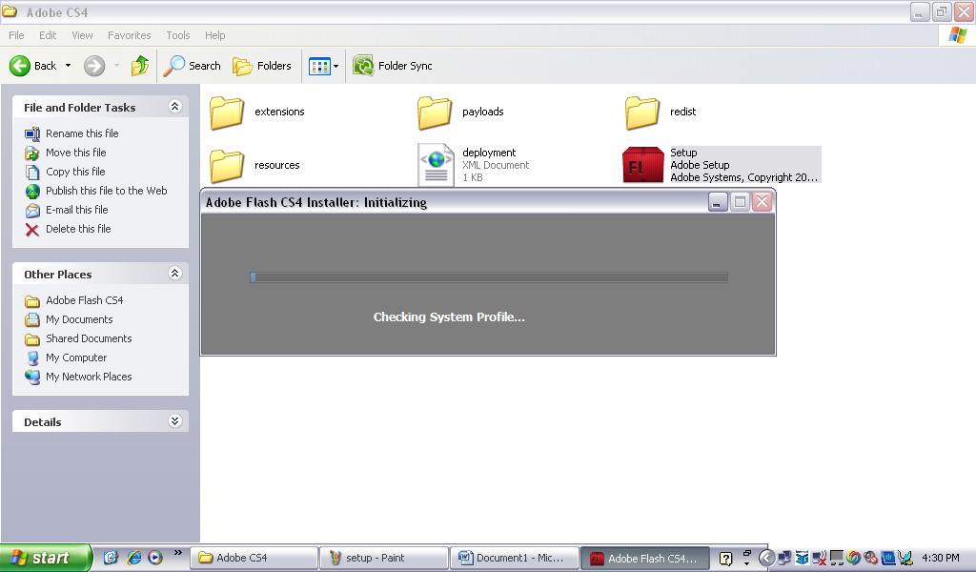
Task: Collapse the File and Folder Tasks panel
Action: [x=174, y=107]
